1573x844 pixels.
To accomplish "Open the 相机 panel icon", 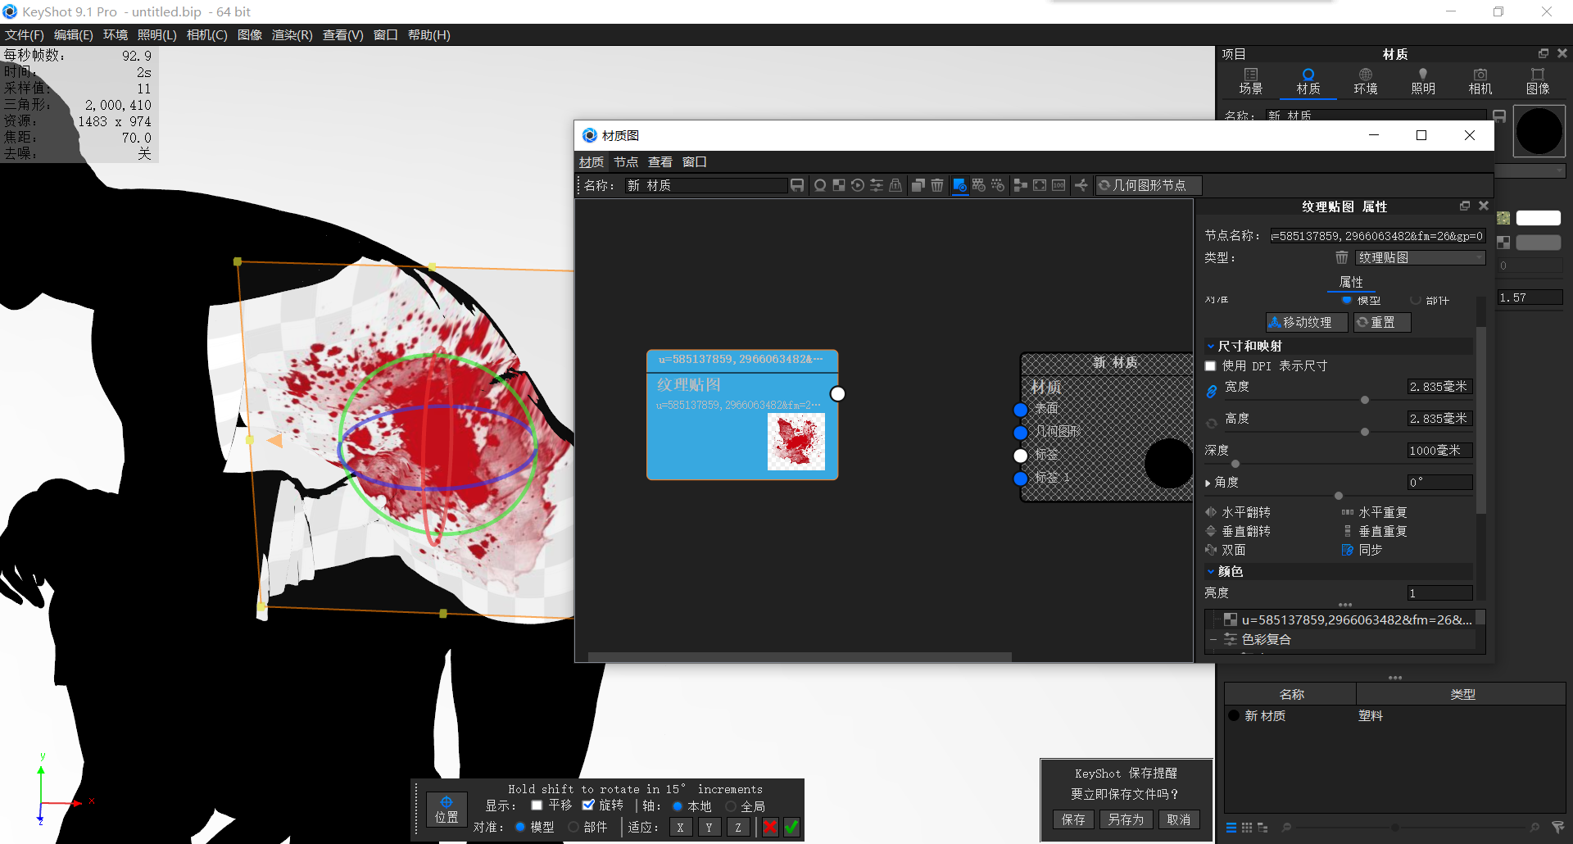I will (1480, 80).
